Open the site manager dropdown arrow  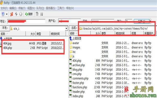pyautogui.click(x=7, y=14)
